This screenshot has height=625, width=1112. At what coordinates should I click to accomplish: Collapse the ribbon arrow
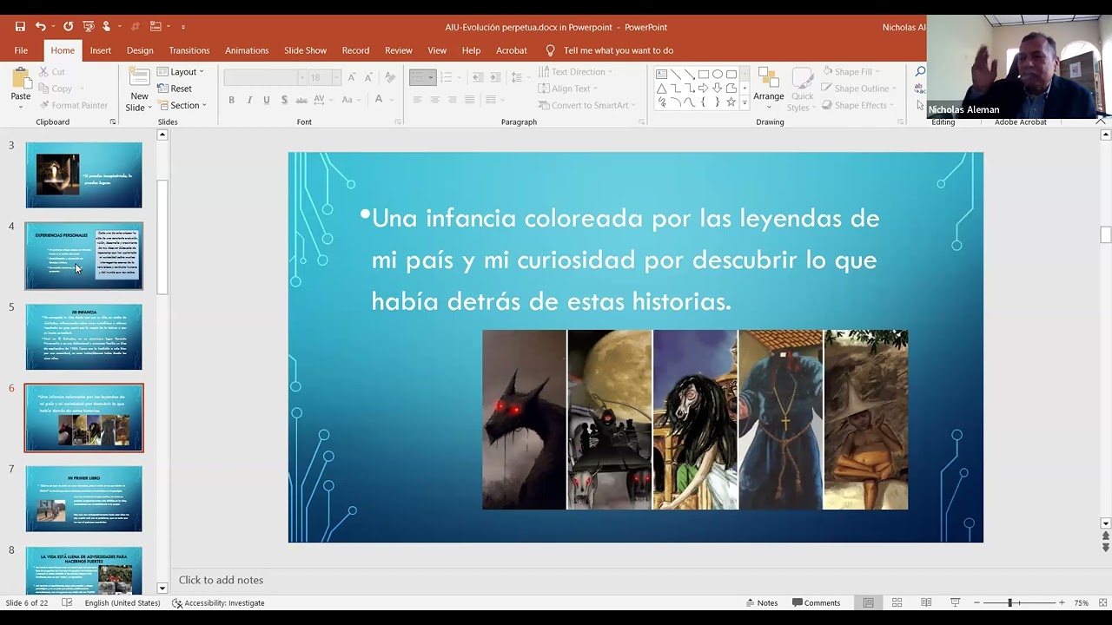[x=1101, y=122]
